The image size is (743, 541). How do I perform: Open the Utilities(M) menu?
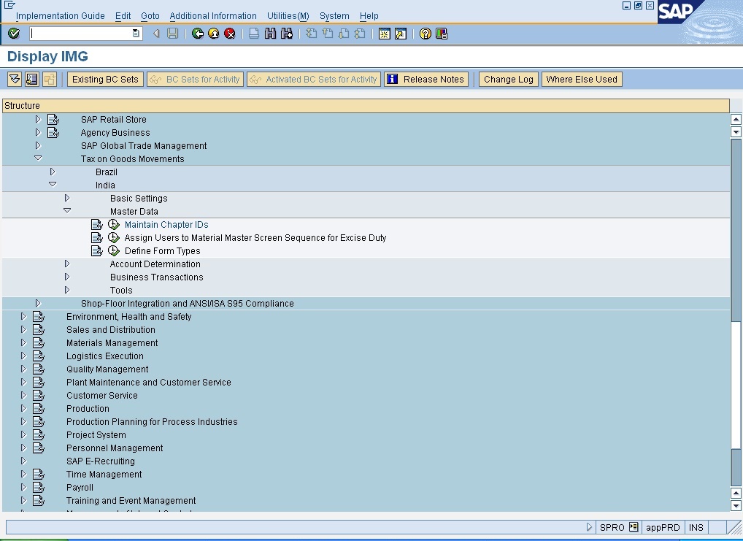pyautogui.click(x=288, y=15)
